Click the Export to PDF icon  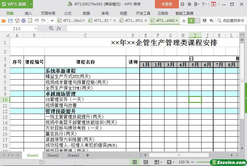[17, 21]
